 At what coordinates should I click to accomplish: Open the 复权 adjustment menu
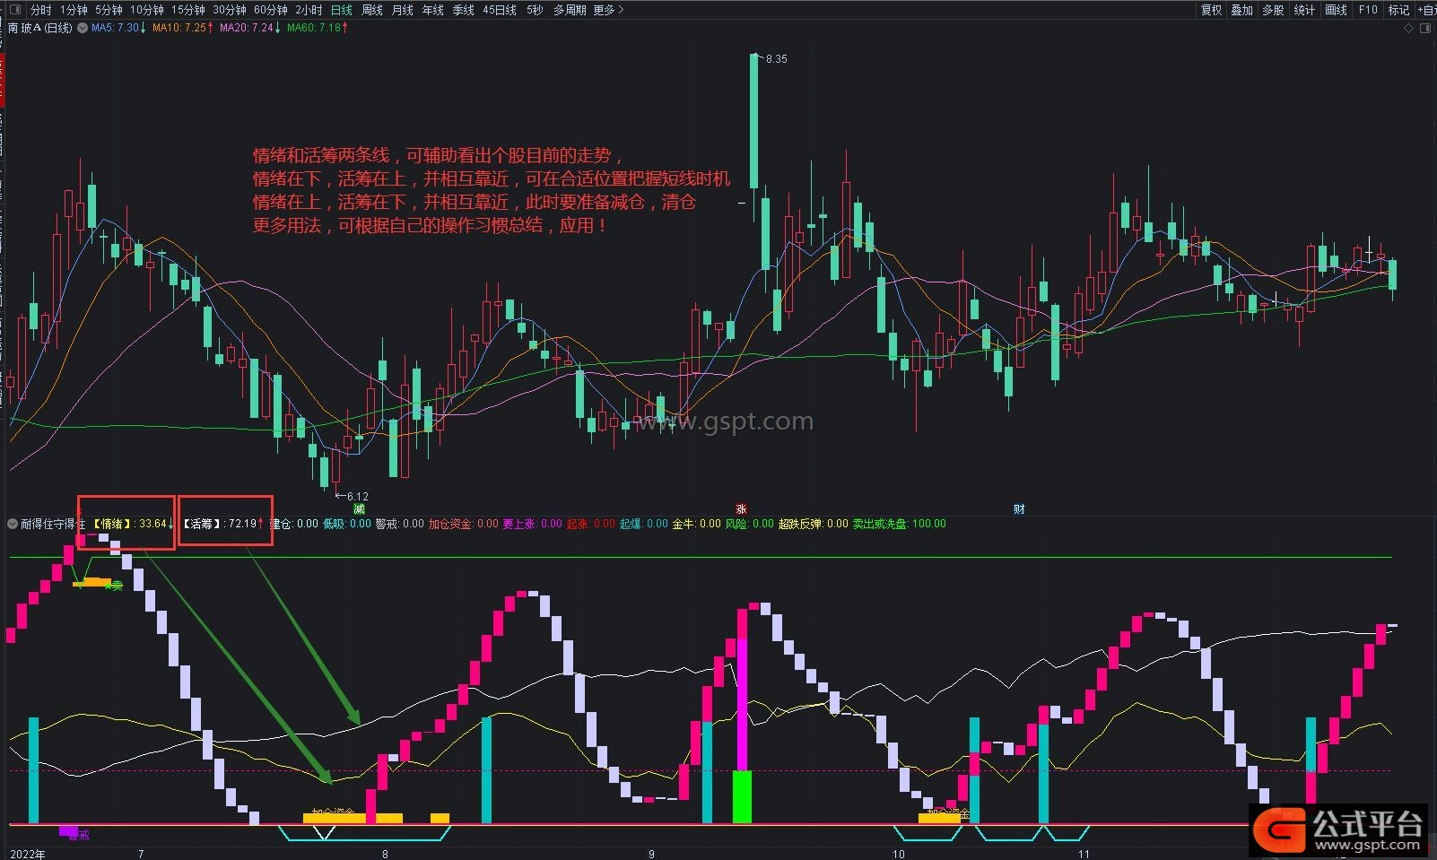tap(1212, 10)
